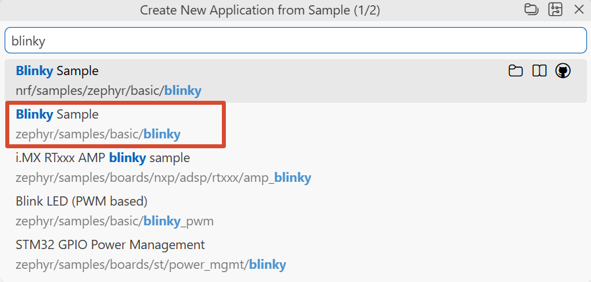Click the word Sample in first Blinky entry
The height and width of the screenshot is (282, 591).
(x=77, y=70)
